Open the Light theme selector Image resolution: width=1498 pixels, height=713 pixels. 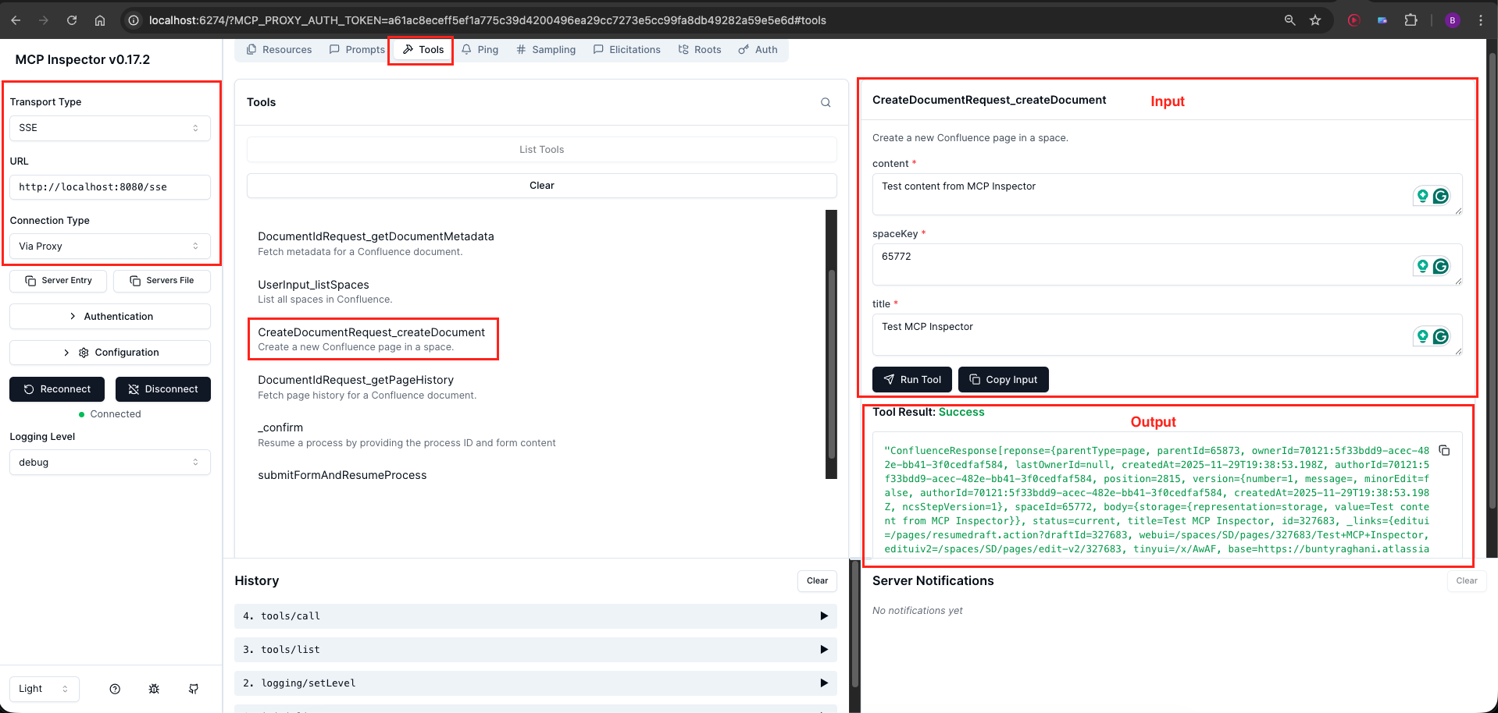click(x=44, y=689)
